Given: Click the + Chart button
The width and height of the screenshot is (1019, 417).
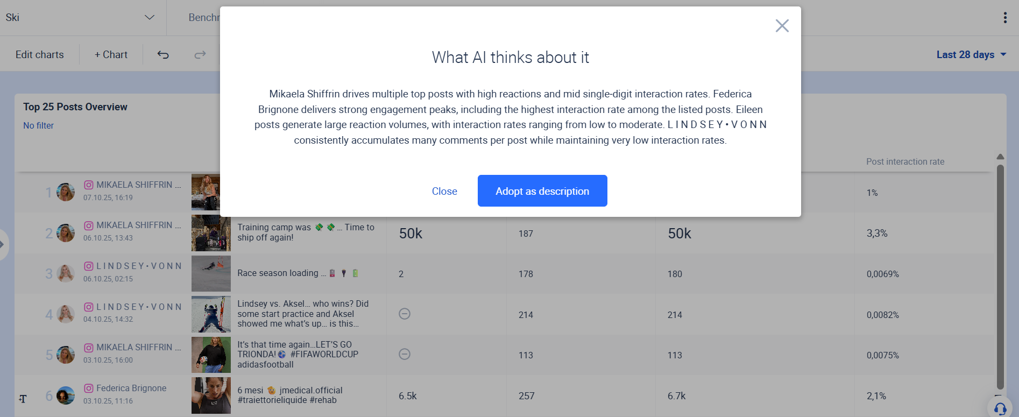Looking at the screenshot, I should [110, 54].
